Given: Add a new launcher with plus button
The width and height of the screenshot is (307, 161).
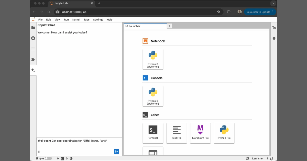Looking at the screenshot, I should 169,26.
